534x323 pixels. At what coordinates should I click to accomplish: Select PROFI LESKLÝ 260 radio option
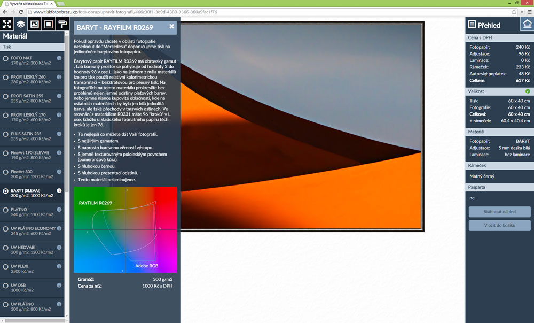point(5,80)
